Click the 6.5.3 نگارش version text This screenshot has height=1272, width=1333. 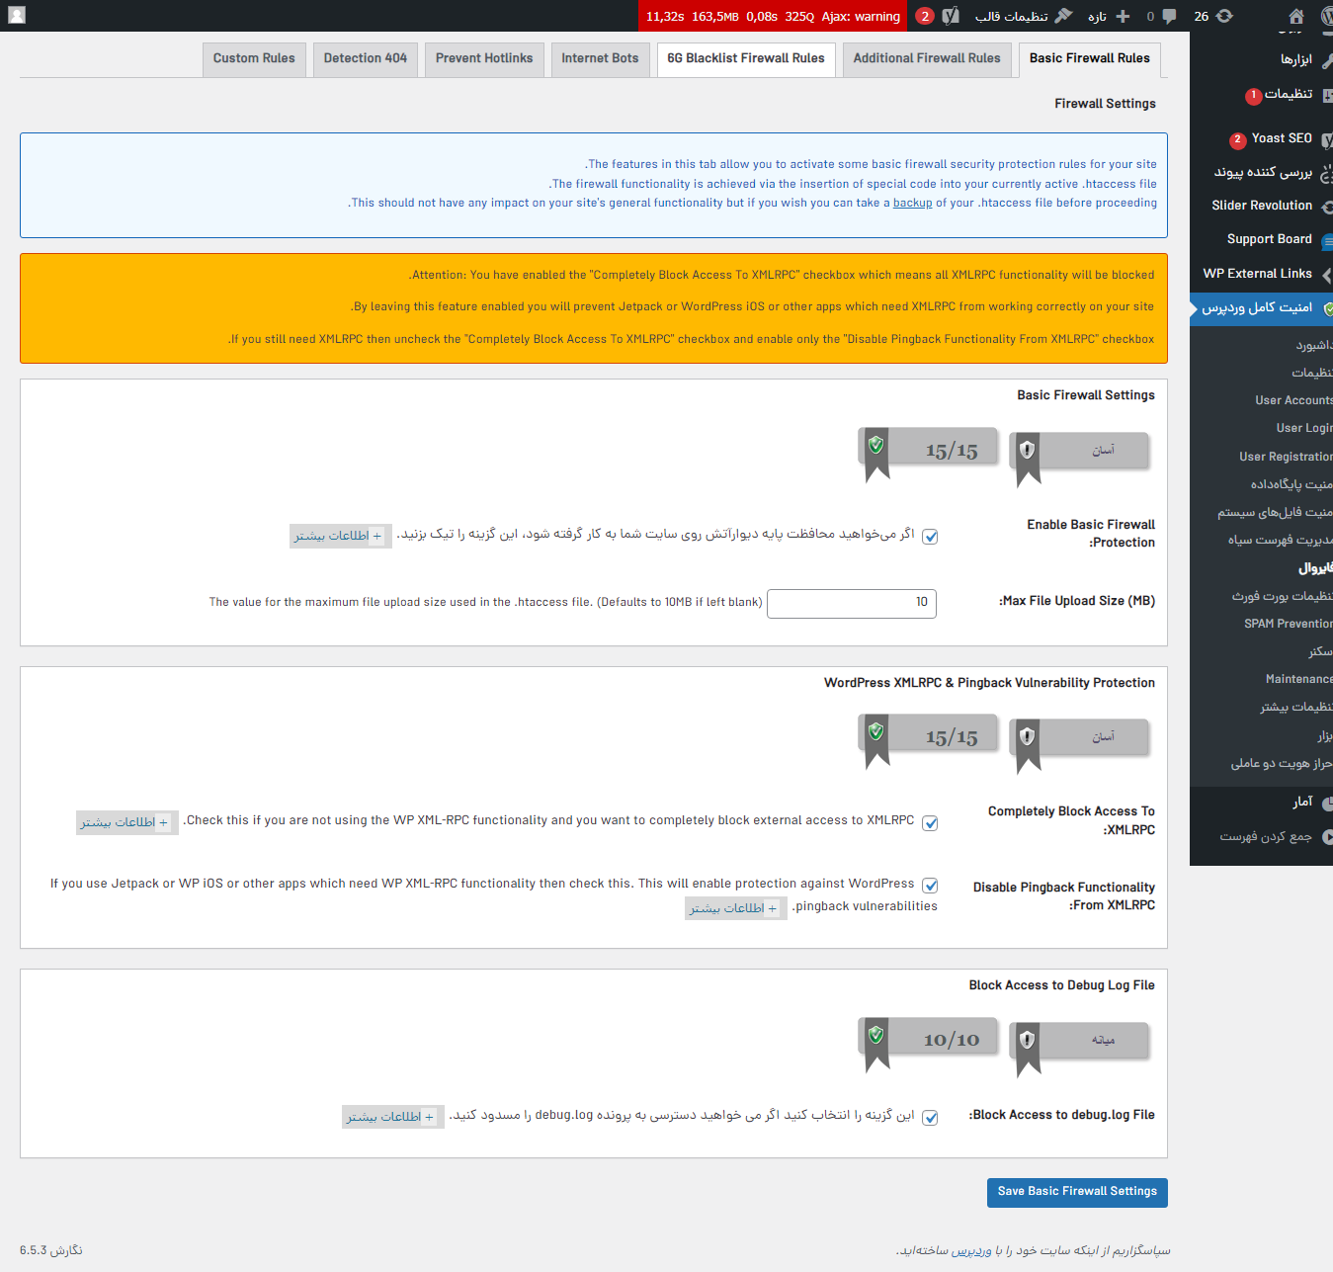tap(51, 1250)
